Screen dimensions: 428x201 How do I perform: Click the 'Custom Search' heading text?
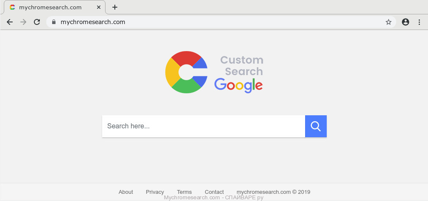tap(242, 65)
